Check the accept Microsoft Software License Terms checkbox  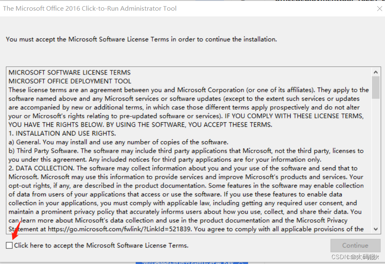pos(9,245)
